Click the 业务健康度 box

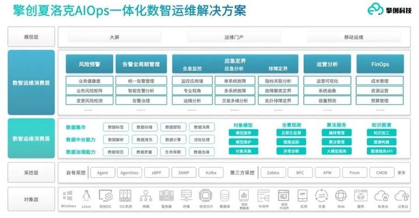point(89,81)
